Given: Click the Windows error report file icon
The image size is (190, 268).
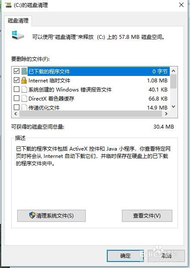Looking at the screenshot, I should 24,89.
